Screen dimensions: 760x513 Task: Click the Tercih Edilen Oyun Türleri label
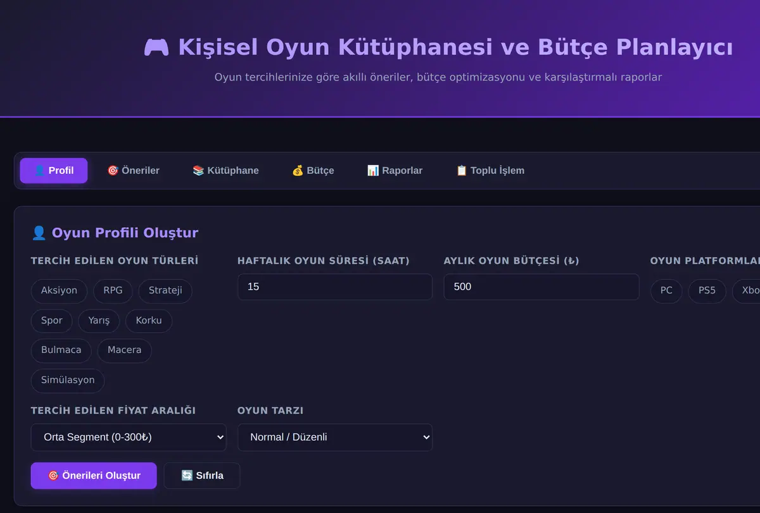pyautogui.click(x=115, y=261)
